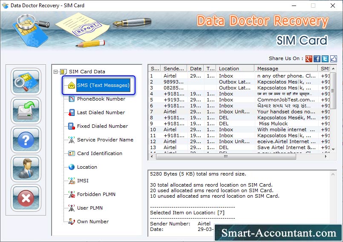The width and height of the screenshot is (343, 242).
Task: Click the SMS envelope icon in tree
Action: point(71,85)
